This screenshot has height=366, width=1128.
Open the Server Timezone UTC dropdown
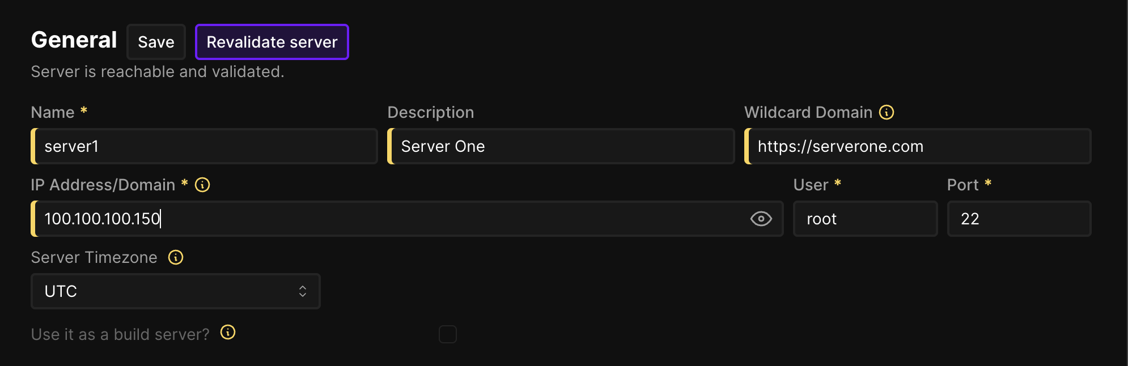coord(176,291)
